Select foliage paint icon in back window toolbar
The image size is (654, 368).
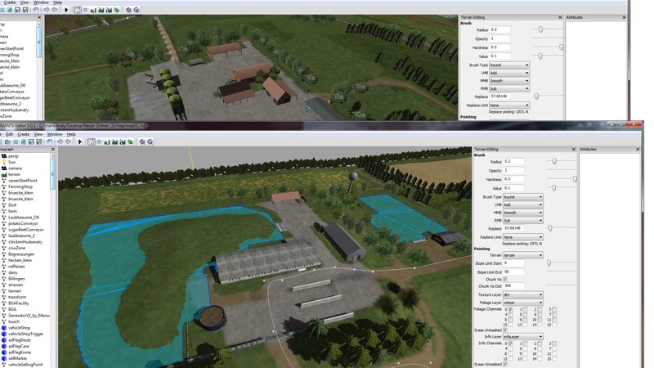tap(117, 10)
